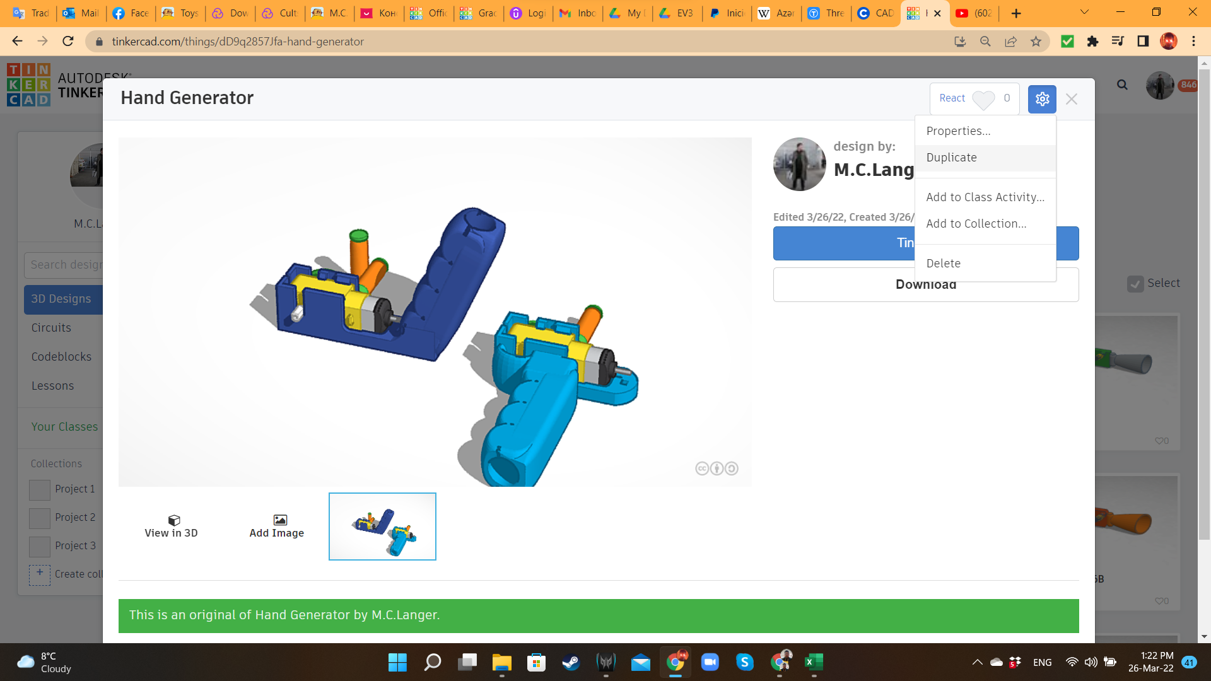
Task: Click the React heart icon
Action: (983, 100)
